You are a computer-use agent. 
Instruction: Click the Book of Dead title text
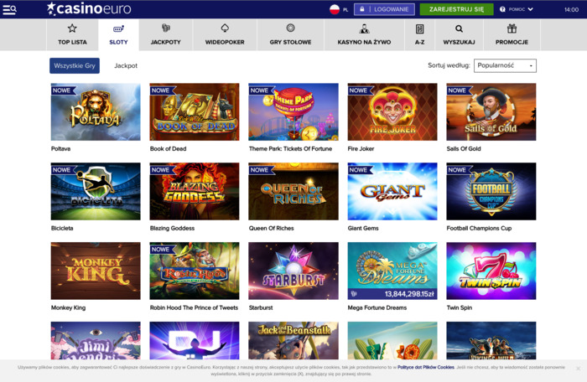[x=168, y=148]
